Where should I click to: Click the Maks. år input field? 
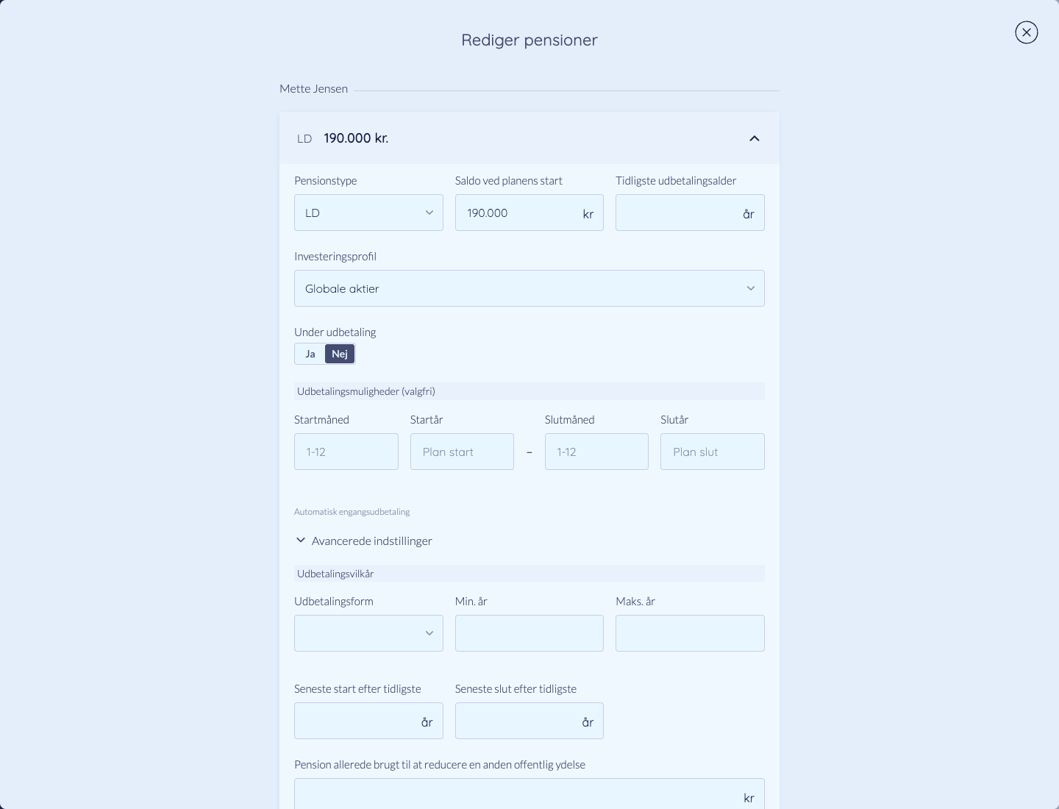690,633
